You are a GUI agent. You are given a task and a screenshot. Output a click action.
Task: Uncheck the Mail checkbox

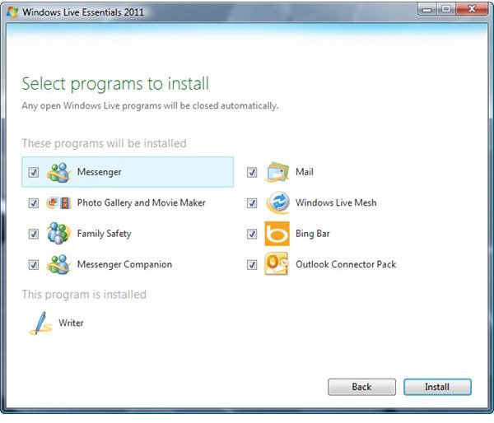[252, 172]
